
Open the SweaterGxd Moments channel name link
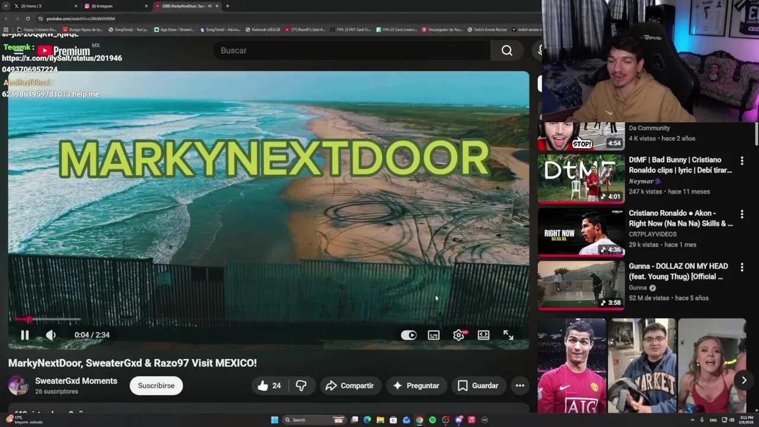click(76, 381)
